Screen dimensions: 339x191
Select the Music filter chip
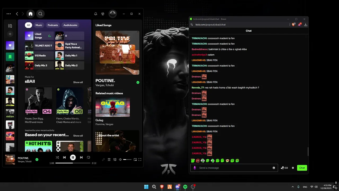39,25
